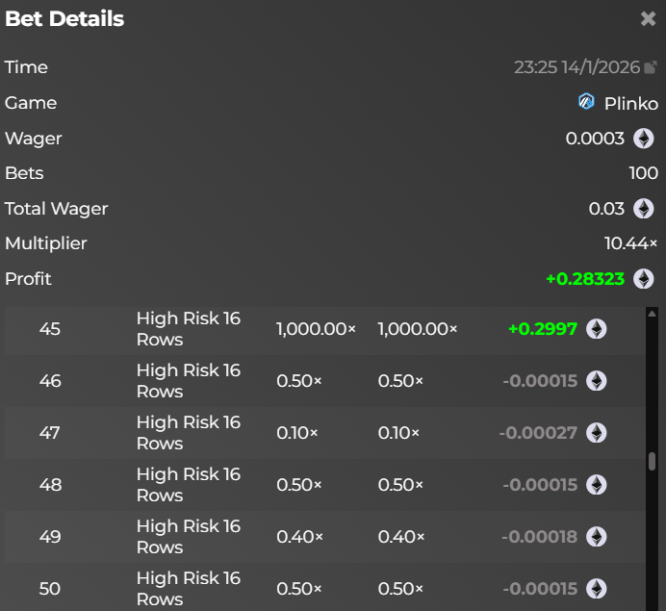The height and width of the screenshot is (611, 666).
Task: Select bet number 49 in the list
Action: pos(50,537)
